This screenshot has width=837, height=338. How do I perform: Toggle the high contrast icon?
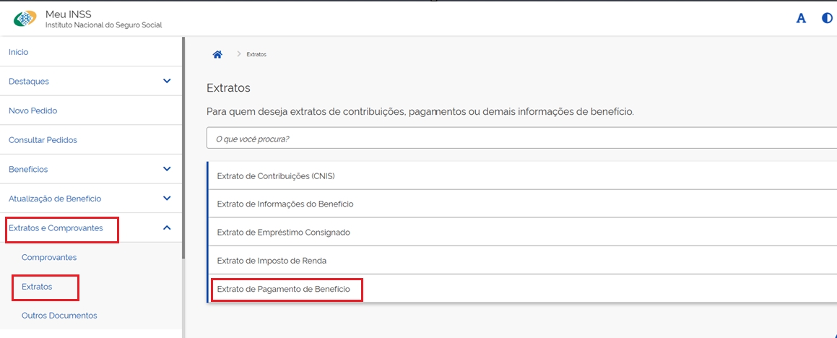(827, 19)
